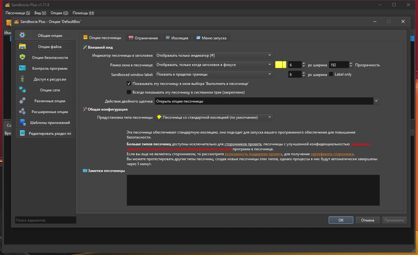Open the arrow beside the yellow border color
The width and height of the screenshot is (418, 255).
284,65
